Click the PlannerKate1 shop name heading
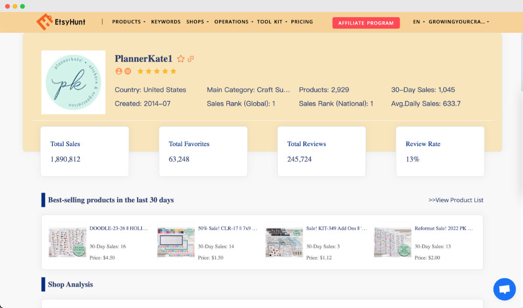Viewport: 523px width, 308px height. 143,58
